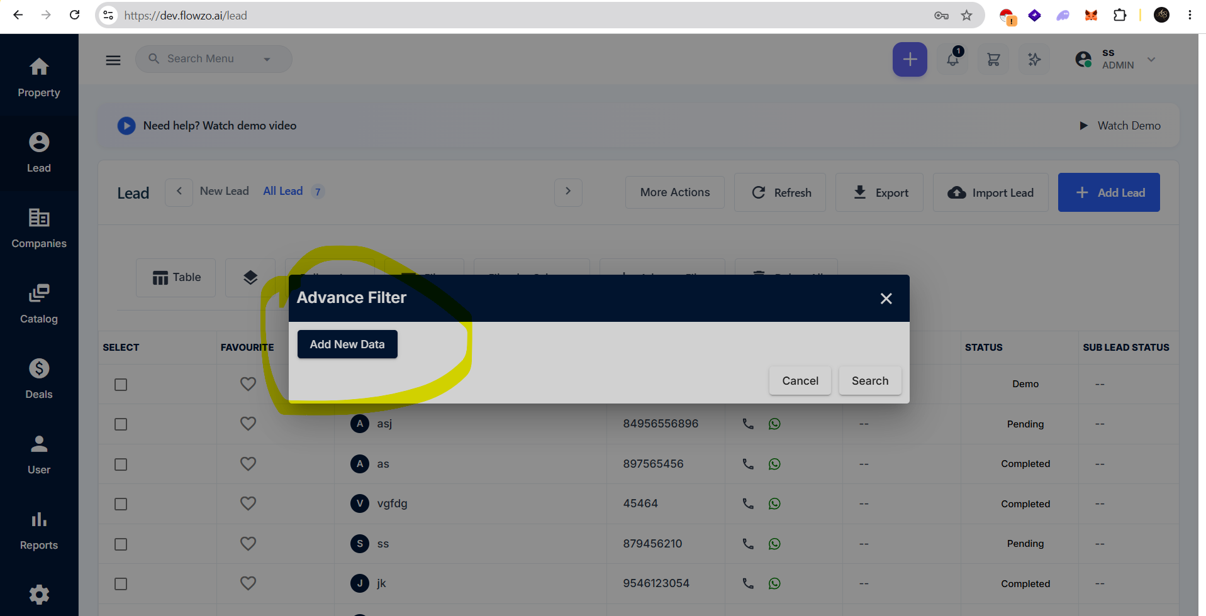Reload the page in the browser

tap(74, 15)
